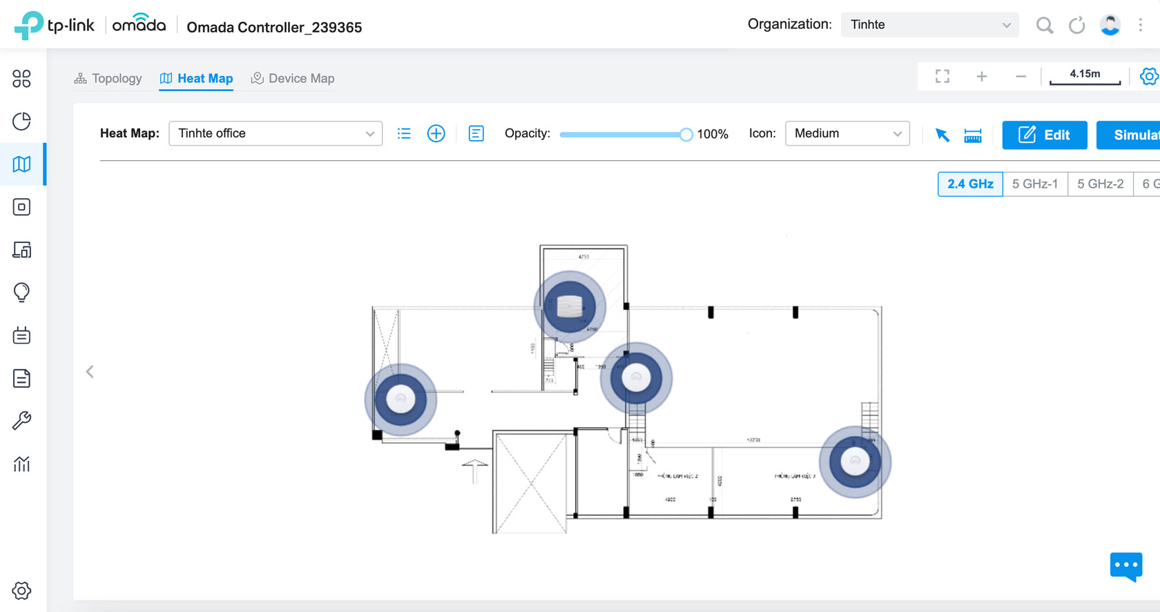Select the 5 GHz-2 band
1160x612 pixels.
click(1101, 184)
